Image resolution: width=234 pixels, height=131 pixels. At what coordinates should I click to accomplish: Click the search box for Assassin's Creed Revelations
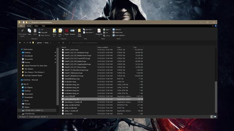(141, 43)
